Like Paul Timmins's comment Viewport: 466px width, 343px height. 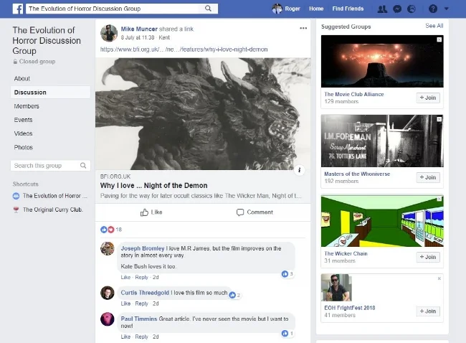[125, 337]
